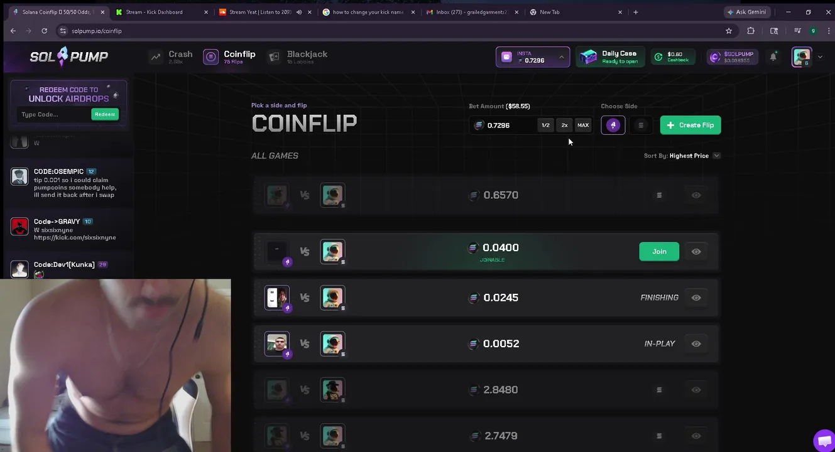Click the Type Code input field
835x452 pixels.
pyautogui.click(x=54, y=114)
